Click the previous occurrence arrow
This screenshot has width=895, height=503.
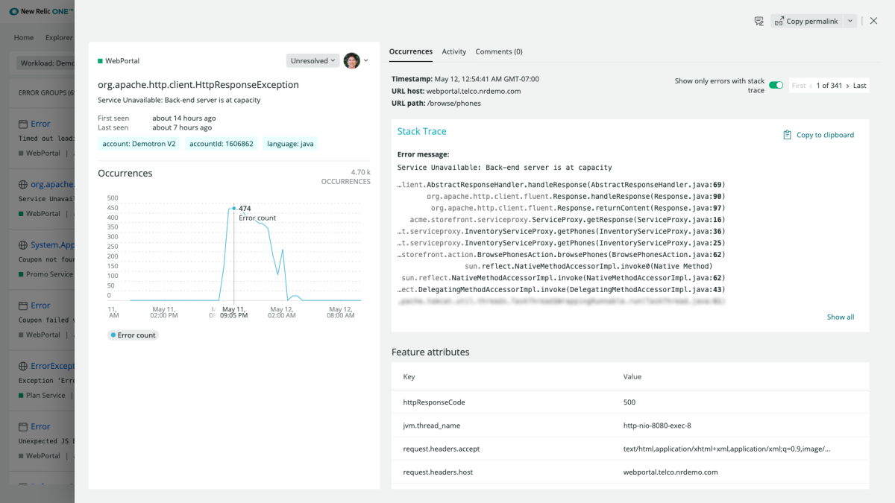coord(811,86)
